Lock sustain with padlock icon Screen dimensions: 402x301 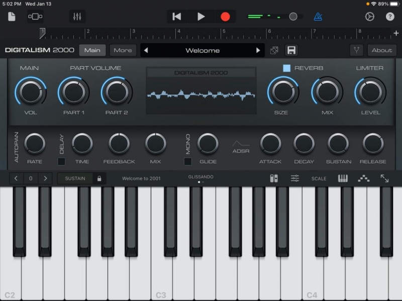pyautogui.click(x=99, y=179)
